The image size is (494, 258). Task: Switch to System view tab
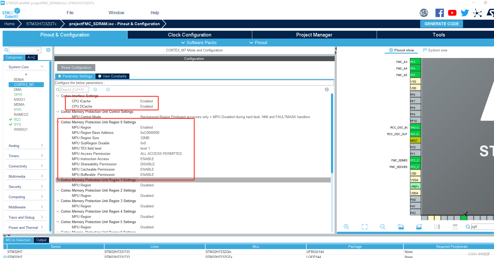tap(435, 50)
